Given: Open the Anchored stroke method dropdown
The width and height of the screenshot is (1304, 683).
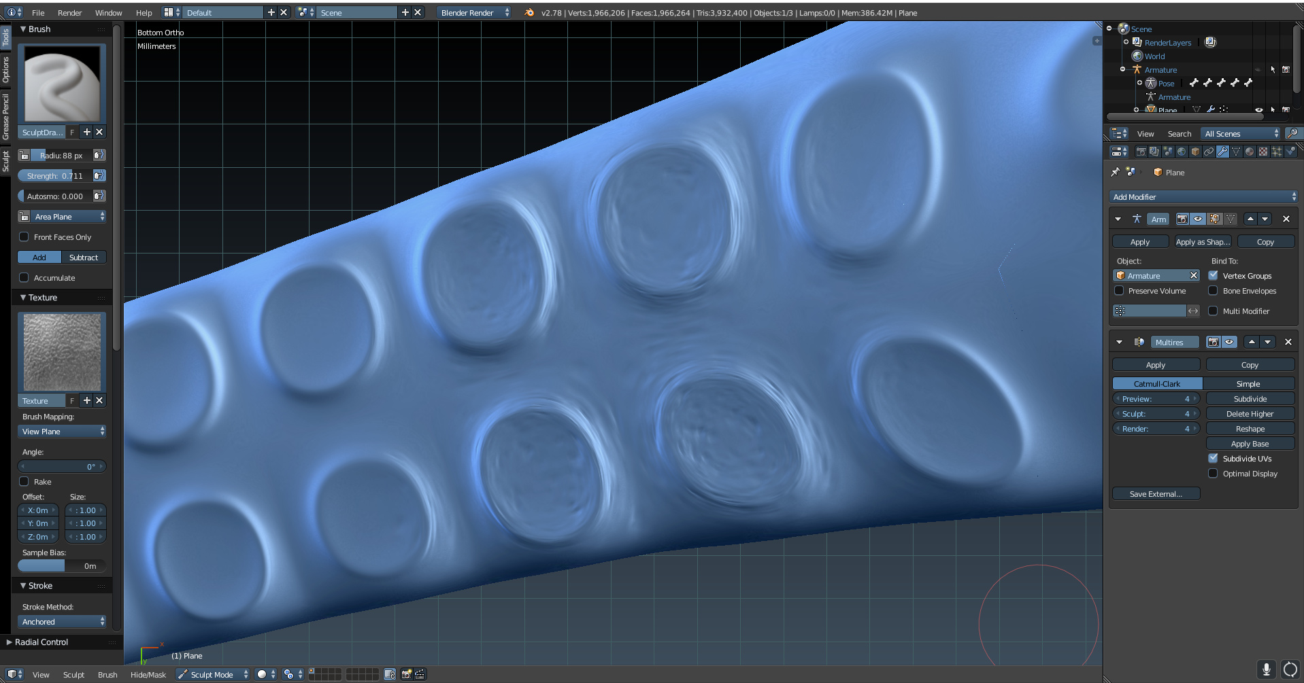Looking at the screenshot, I should coord(62,621).
